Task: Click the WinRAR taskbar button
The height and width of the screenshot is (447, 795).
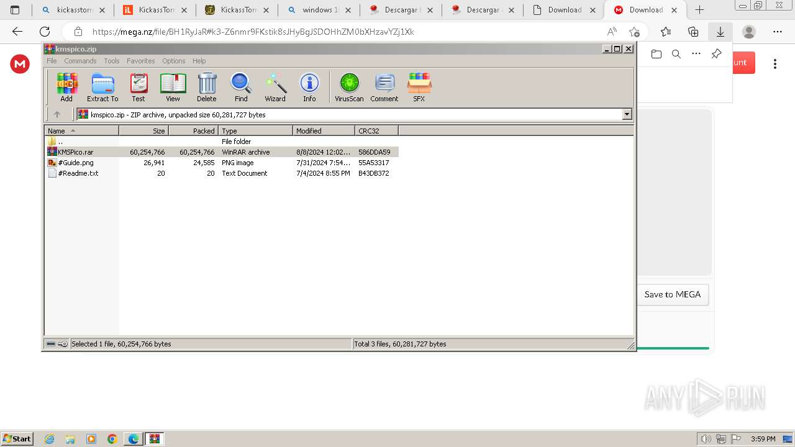Action: tap(155, 439)
